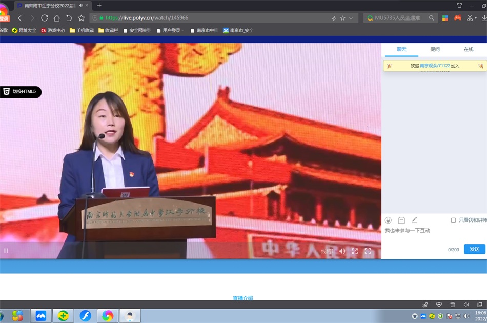The width and height of the screenshot is (487, 323).
Task: Open the 网址大全 bookmark
Action: [x=24, y=30]
